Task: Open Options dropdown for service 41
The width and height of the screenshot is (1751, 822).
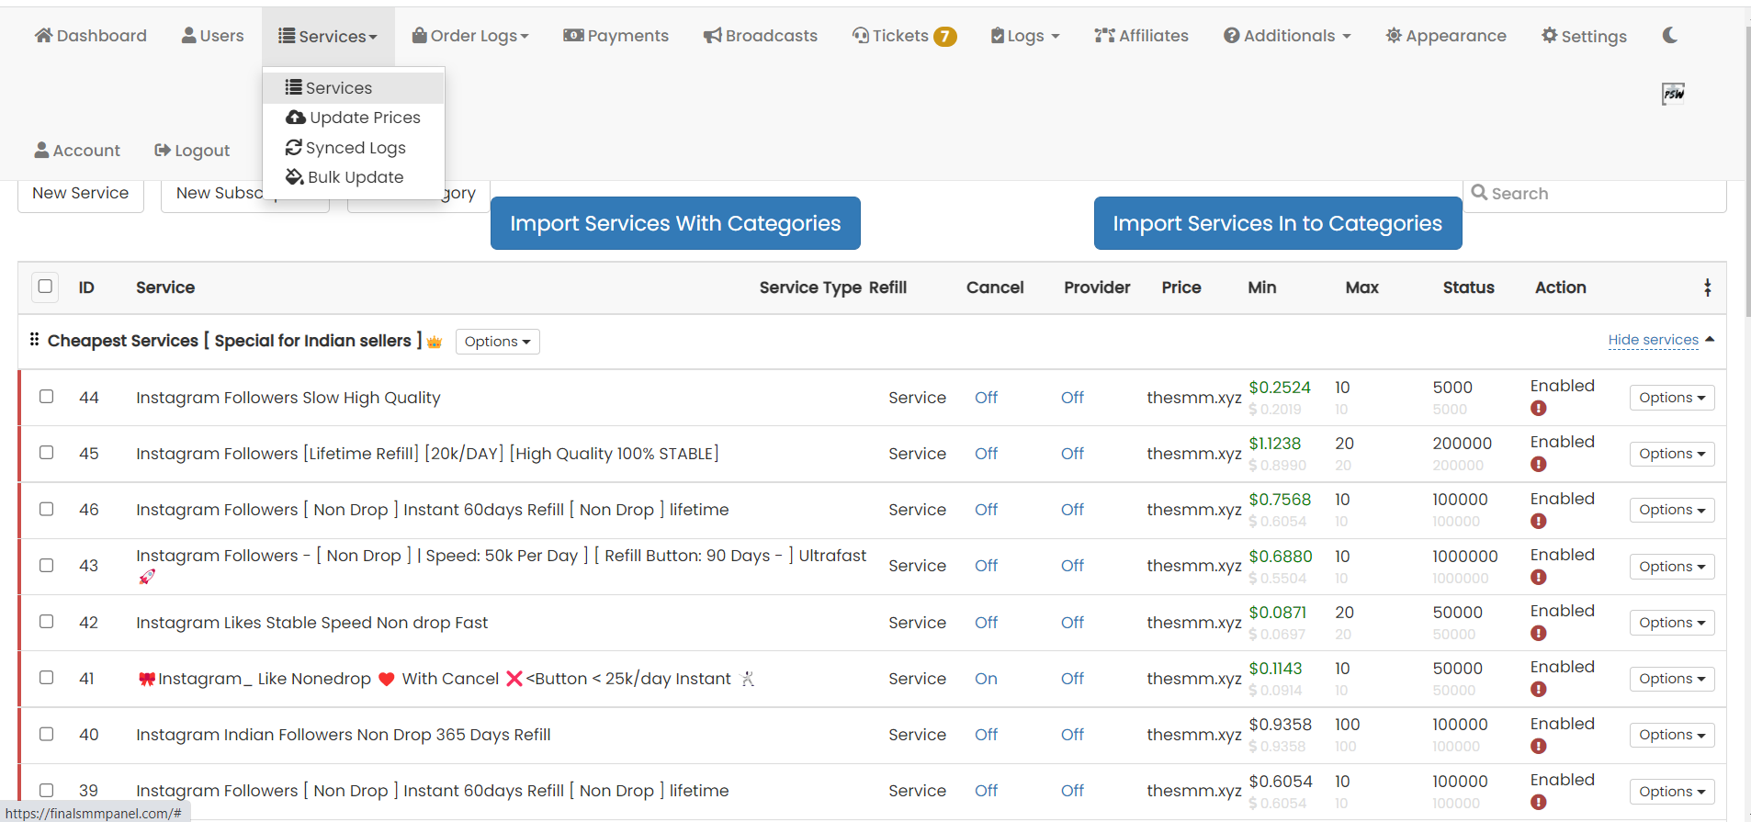Action: point(1671,679)
